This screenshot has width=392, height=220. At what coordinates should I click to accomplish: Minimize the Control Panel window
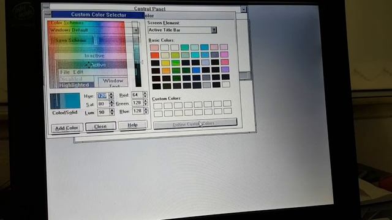[x=244, y=10]
